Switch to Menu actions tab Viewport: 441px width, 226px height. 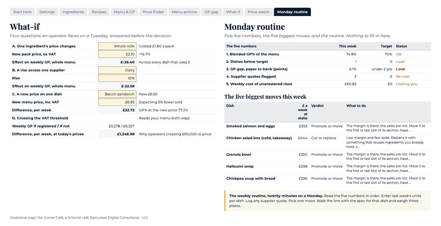pyautogui.click(x=184, y=12)
